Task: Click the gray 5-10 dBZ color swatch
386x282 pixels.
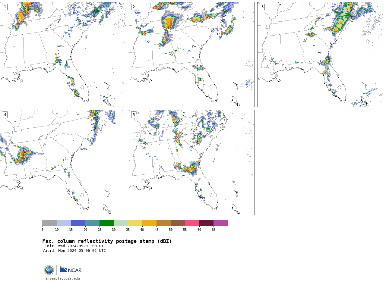Action: (x=49, y=223)
